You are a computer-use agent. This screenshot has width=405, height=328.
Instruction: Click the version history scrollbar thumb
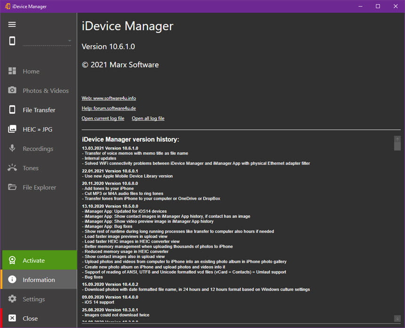coord(397,146)
